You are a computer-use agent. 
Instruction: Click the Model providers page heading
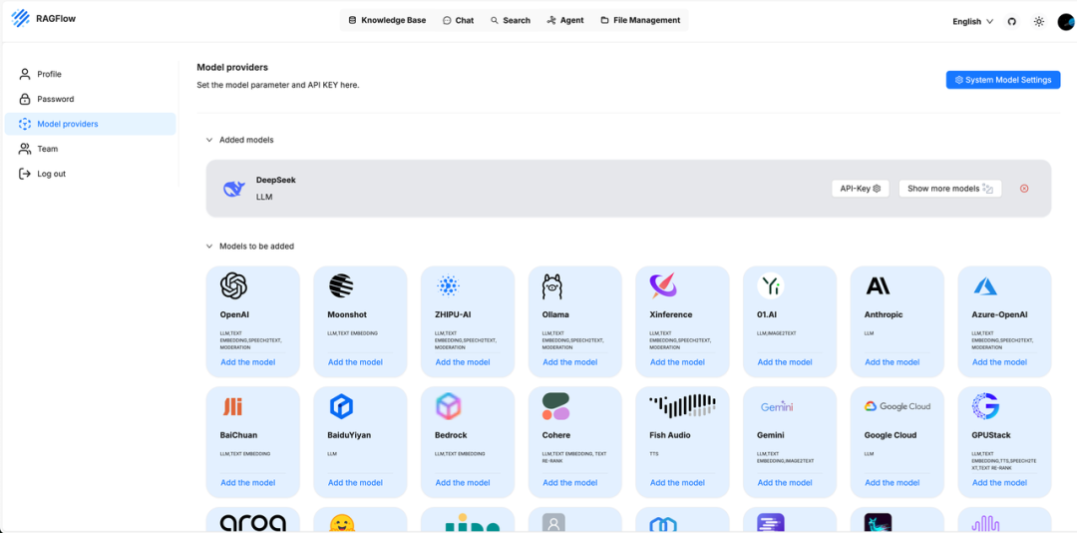click(x=232, y=68)
